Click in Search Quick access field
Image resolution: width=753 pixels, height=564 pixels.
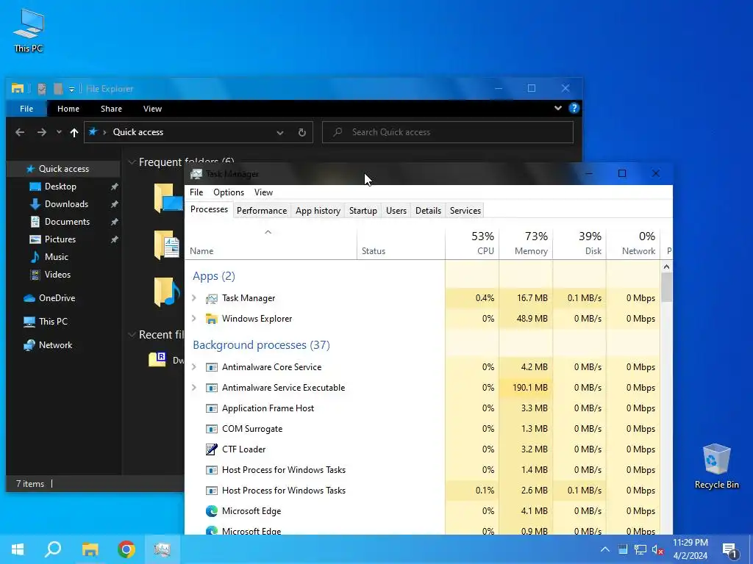(x=448, y=132)
